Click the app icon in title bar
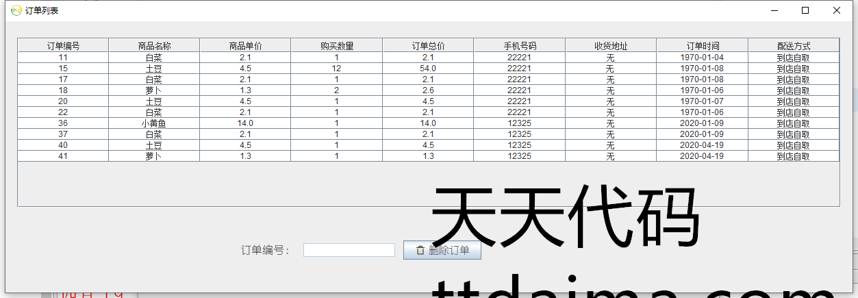The width and height of the screenshot is (858, 298). point(16,10)
